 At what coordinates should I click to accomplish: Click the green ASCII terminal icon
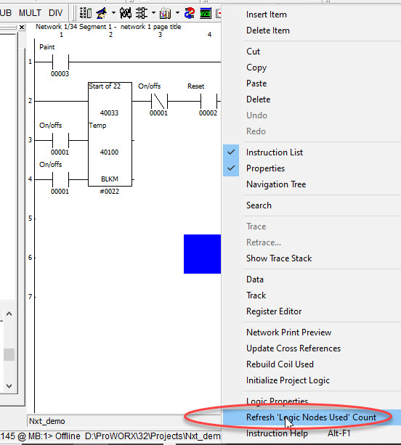206,13
